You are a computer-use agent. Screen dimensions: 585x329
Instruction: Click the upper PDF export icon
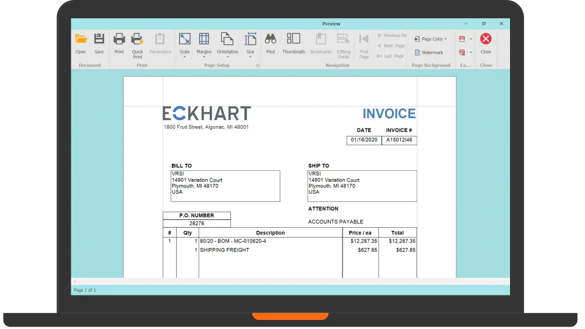[462, 39]
